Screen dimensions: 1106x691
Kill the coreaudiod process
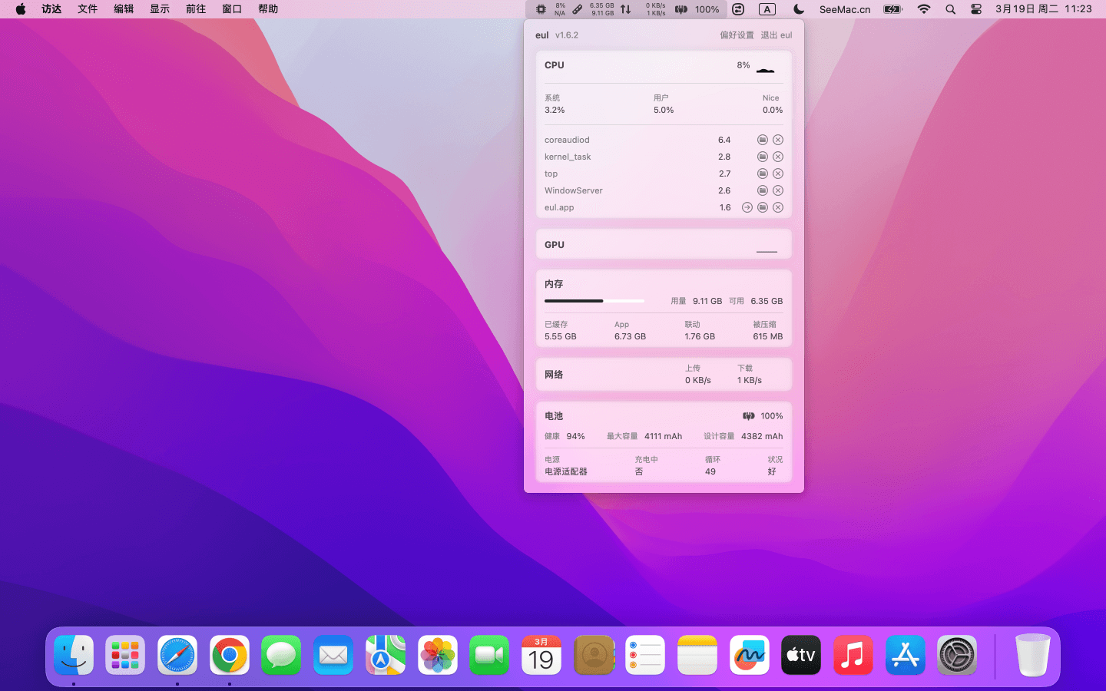pyautogui.click(x=778, y=140)
